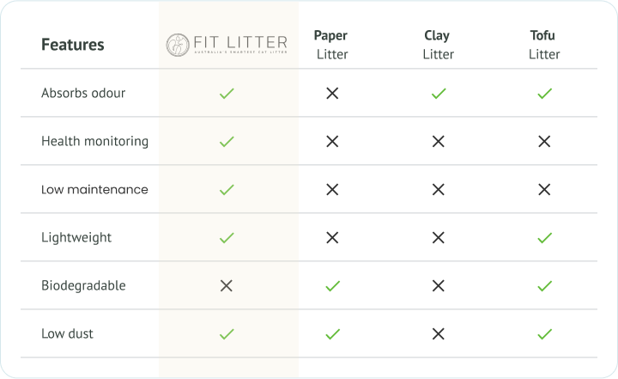Click the Features heading

(73, 45)
